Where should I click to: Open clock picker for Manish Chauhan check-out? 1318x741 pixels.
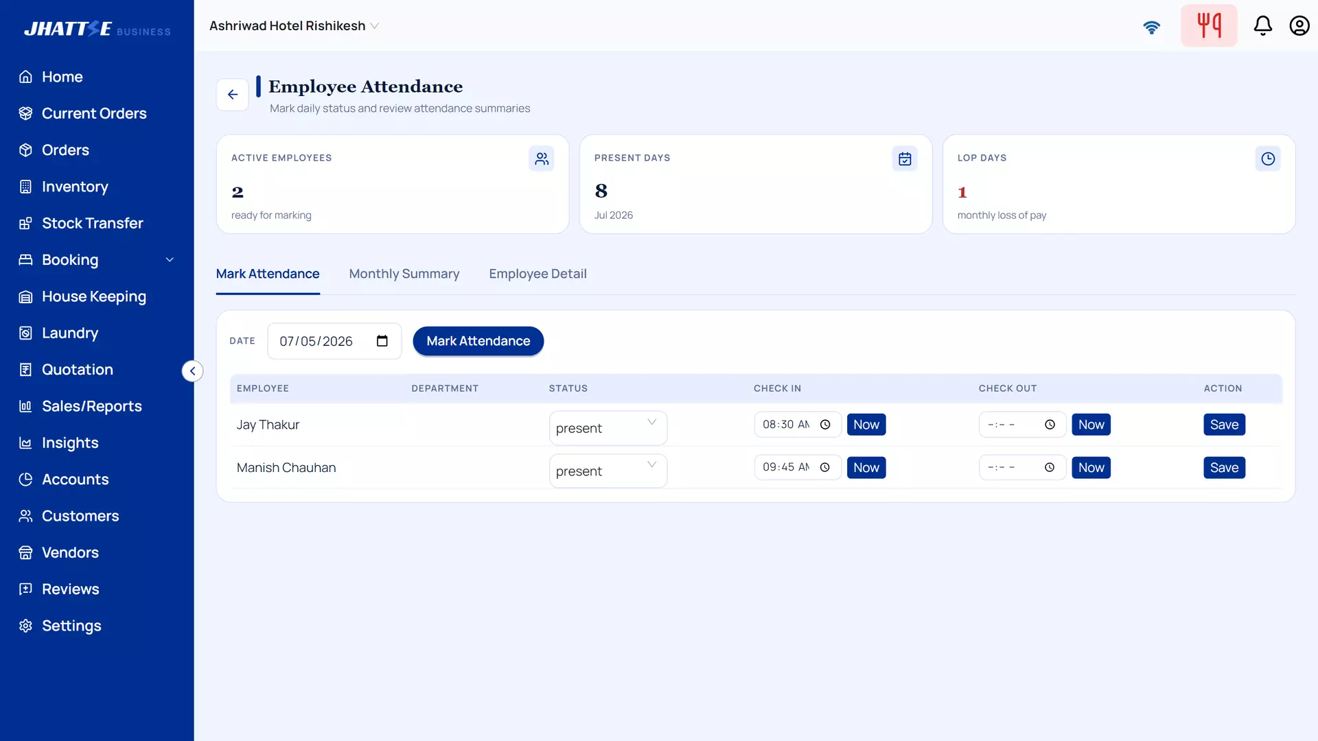click(1050, 467)
